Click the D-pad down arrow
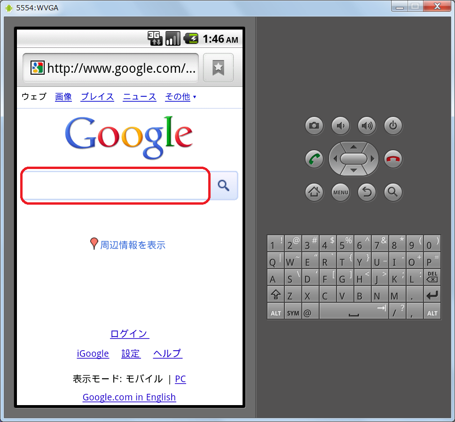455x422 pixels. point(353,170)
